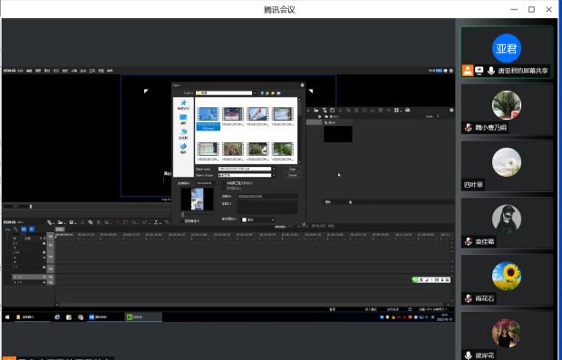
Task: Toggle the audio mute on the 2A track
Action: tap(44, 283)
